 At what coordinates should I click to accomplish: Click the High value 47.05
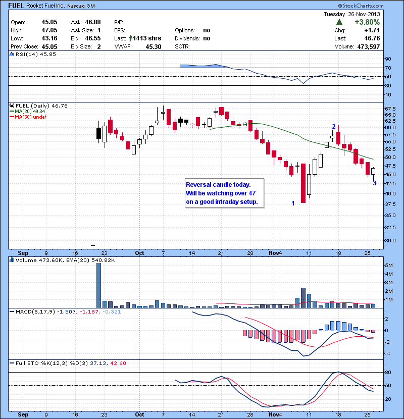(49, 30)
